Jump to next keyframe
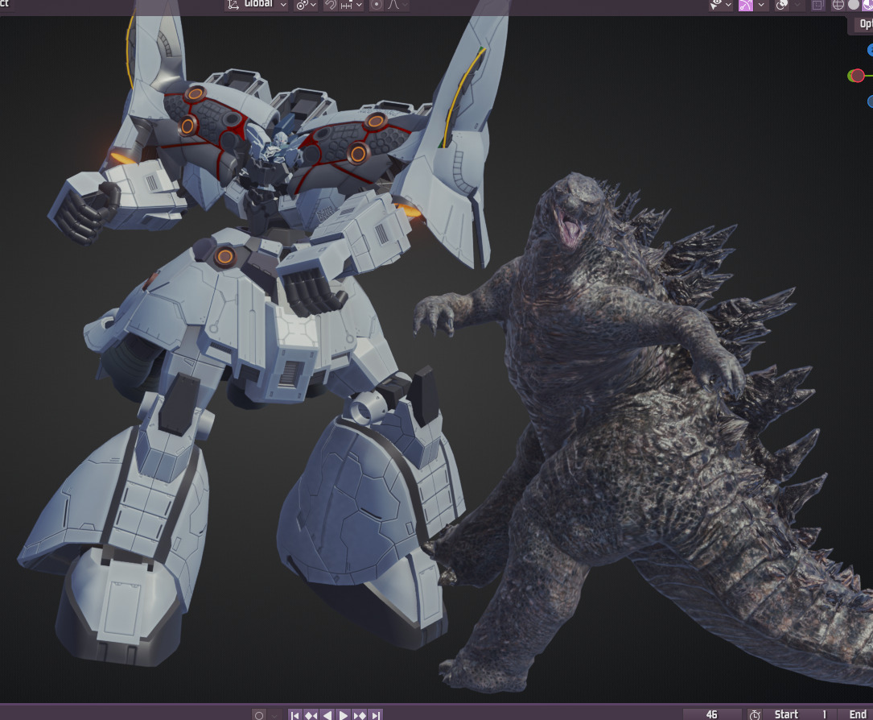This screenshot has height=720, width=873. click(x=360, y=714)
